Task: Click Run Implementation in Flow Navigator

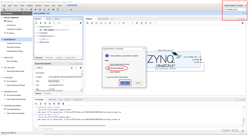Action: [14, 95]
